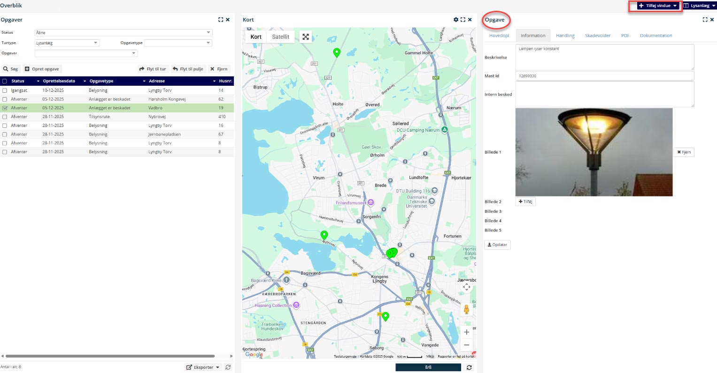Refresh the Opgaver list with reload icon
Screen dimensions: 717x373
point(228,367)
